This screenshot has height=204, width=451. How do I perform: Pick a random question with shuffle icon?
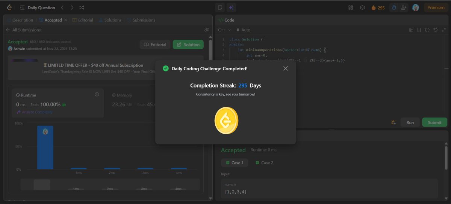tap(82, 7)
